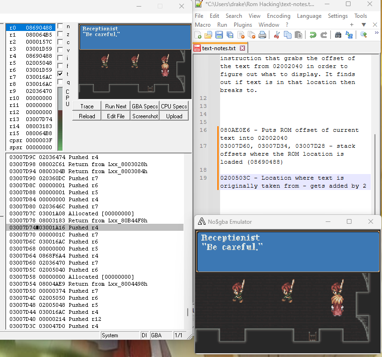
Task: Click the Edit File button
Action: point(116,116)
